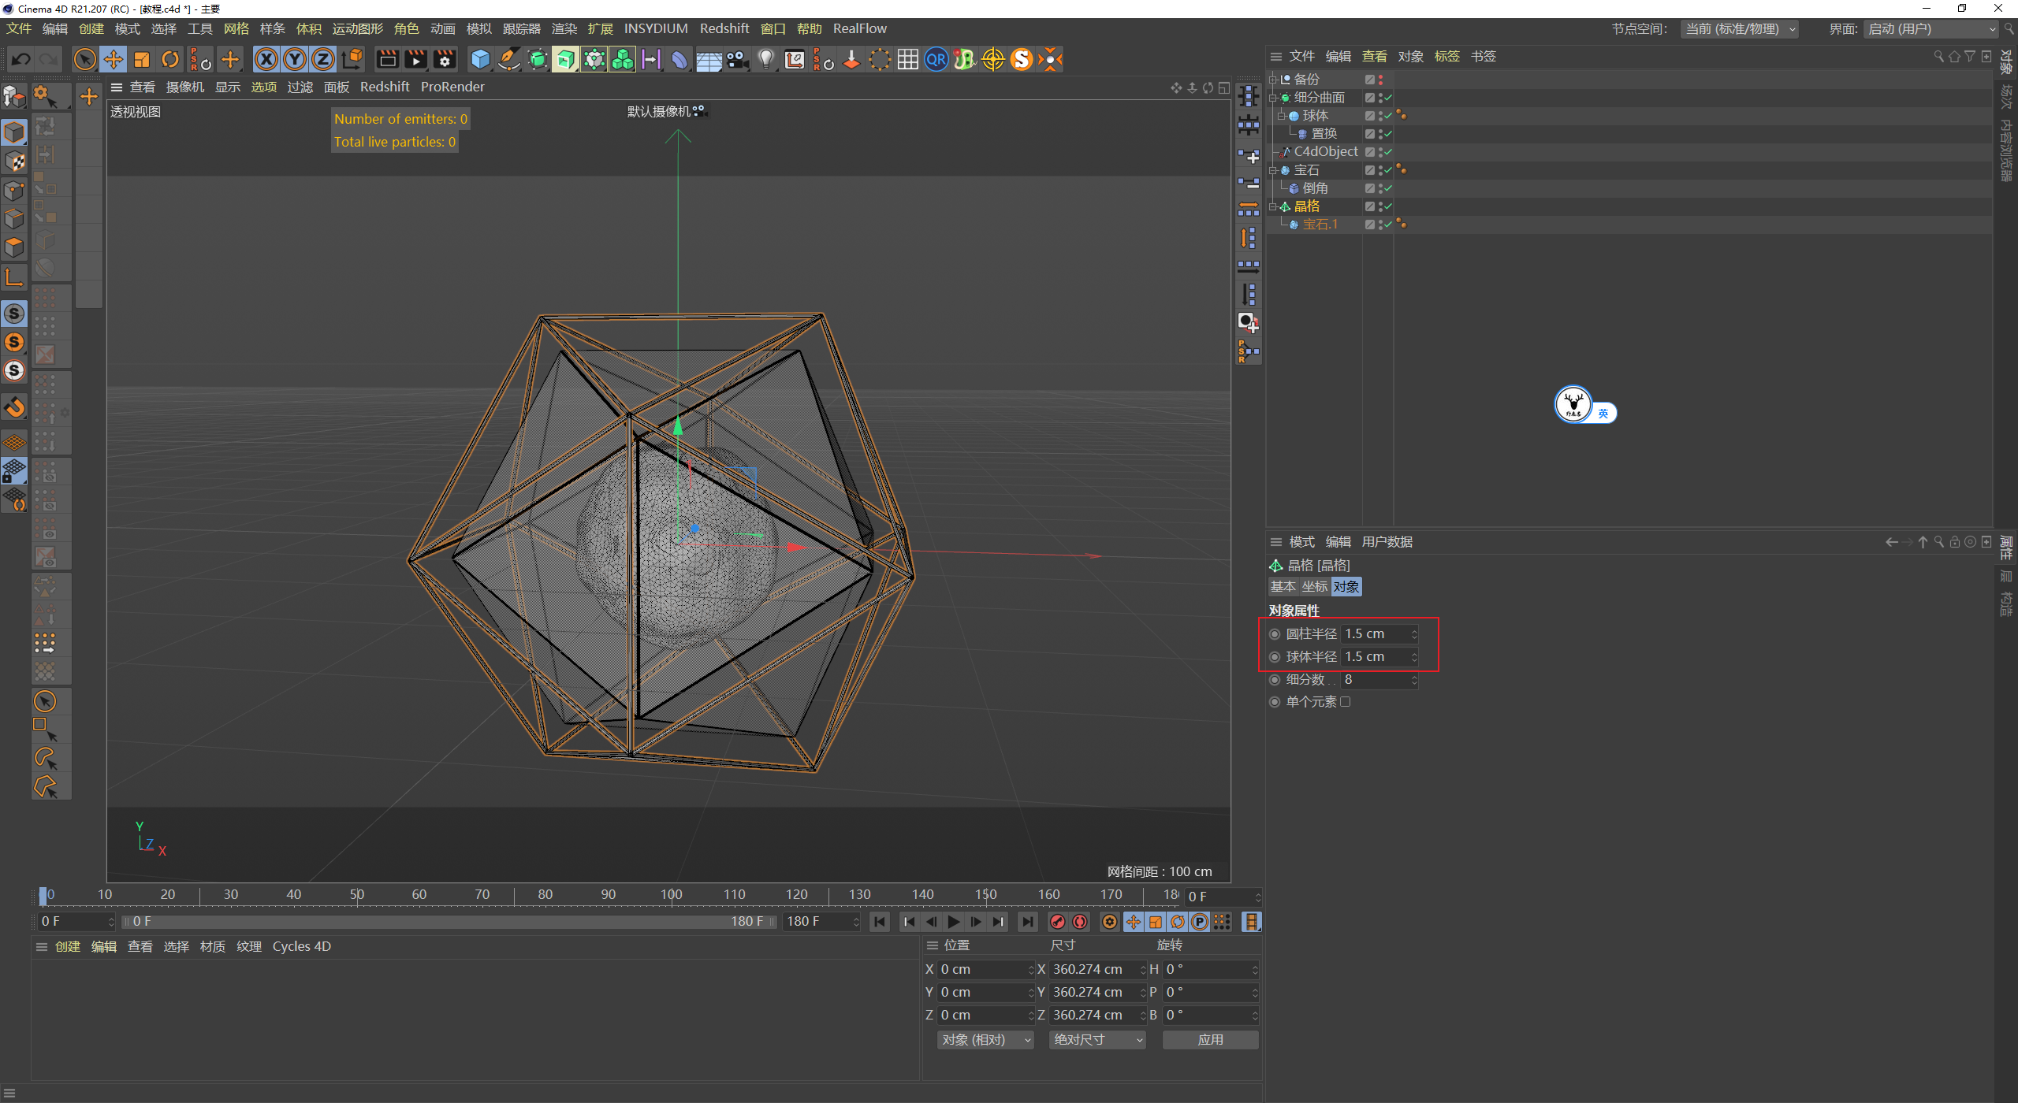The height and width of the screenshot is (1103, 2018).
Task: Toggle the X axis lock
Action: tap(266, 59)
